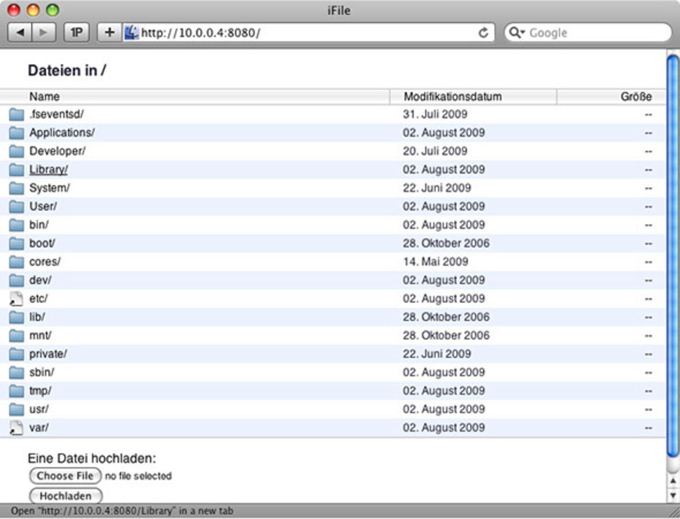Click the symlink icon beside etc/
Screen dimensions: 680x519
tap(16, 298)
